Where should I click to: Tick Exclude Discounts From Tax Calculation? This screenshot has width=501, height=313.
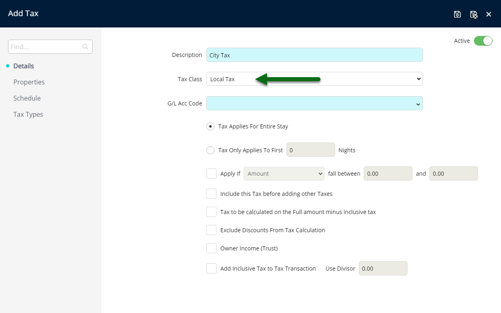[x=211, y=230]
